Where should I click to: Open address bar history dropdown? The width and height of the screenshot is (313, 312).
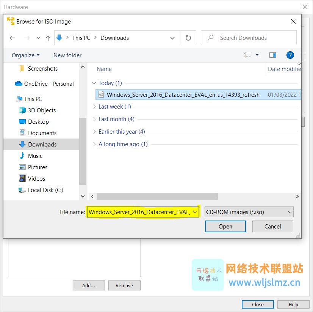click(172, 38)
